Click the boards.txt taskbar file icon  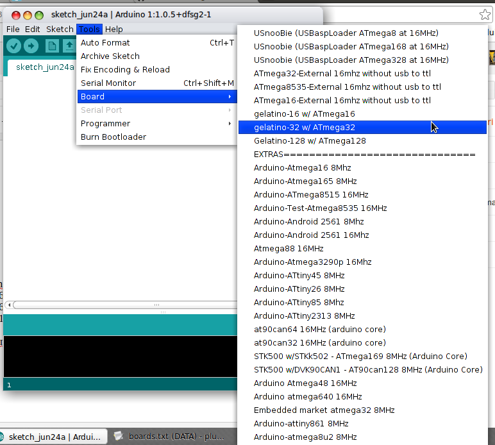click(119, 436)
